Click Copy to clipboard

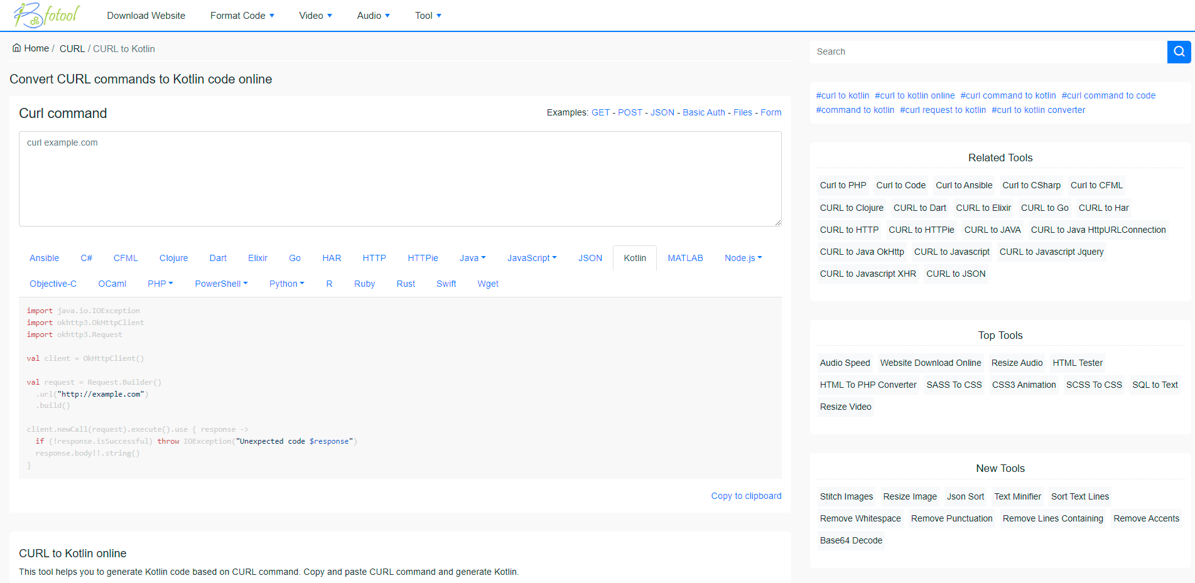coord(746,496)
